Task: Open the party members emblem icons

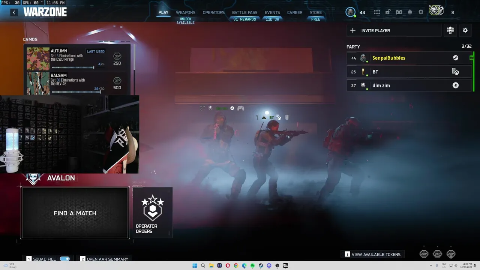Action: (436, 11)
